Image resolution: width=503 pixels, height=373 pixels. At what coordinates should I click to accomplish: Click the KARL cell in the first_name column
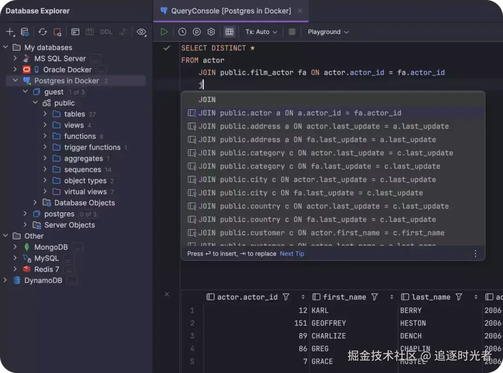tap(320, 310)
